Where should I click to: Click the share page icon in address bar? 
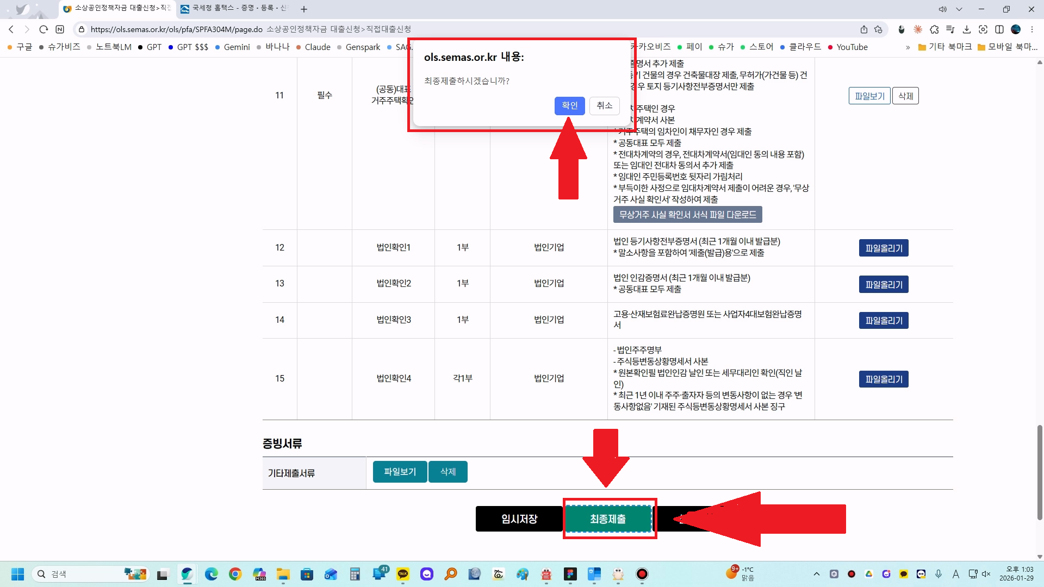(863, 29)
